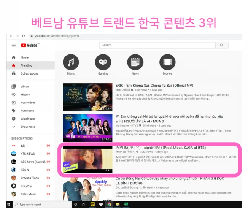The image size is (248, 208).
Task: Expand sidebar with Show more
Action: (31, 127)
